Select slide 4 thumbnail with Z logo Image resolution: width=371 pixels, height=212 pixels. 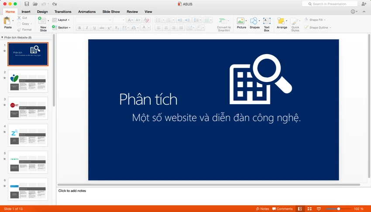(28, 135)
